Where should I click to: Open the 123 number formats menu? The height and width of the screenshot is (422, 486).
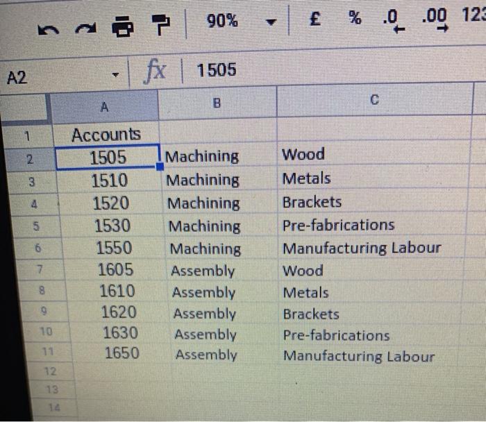pyautogui.click(x=474, y=15)
